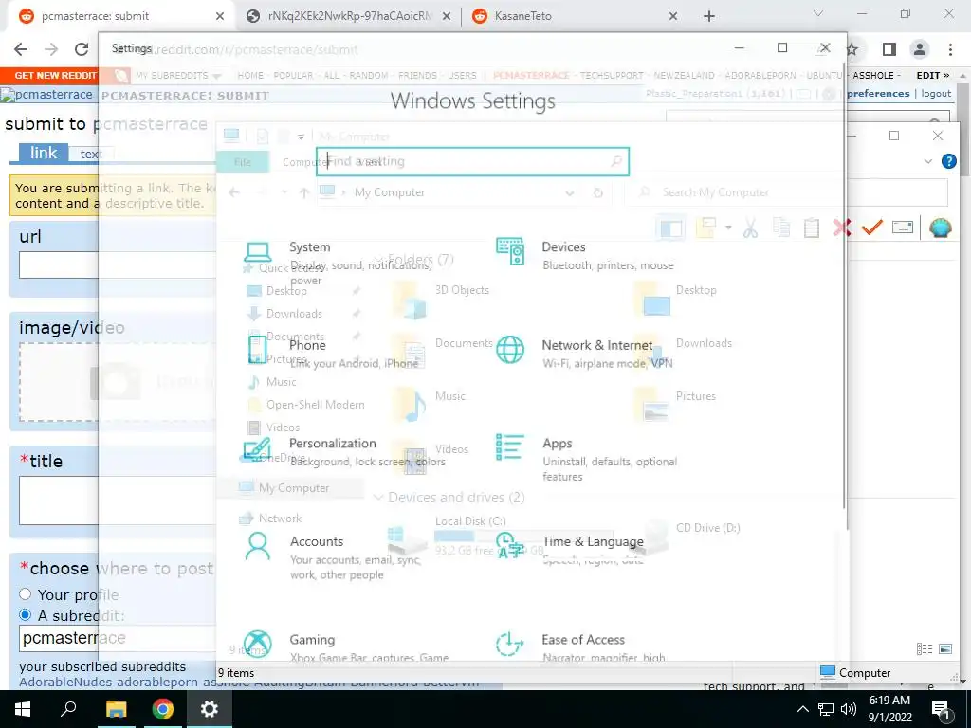971x728 pixels.
Task: Open the Gaming Xbox icon in Settings
Action: (258, 645)
